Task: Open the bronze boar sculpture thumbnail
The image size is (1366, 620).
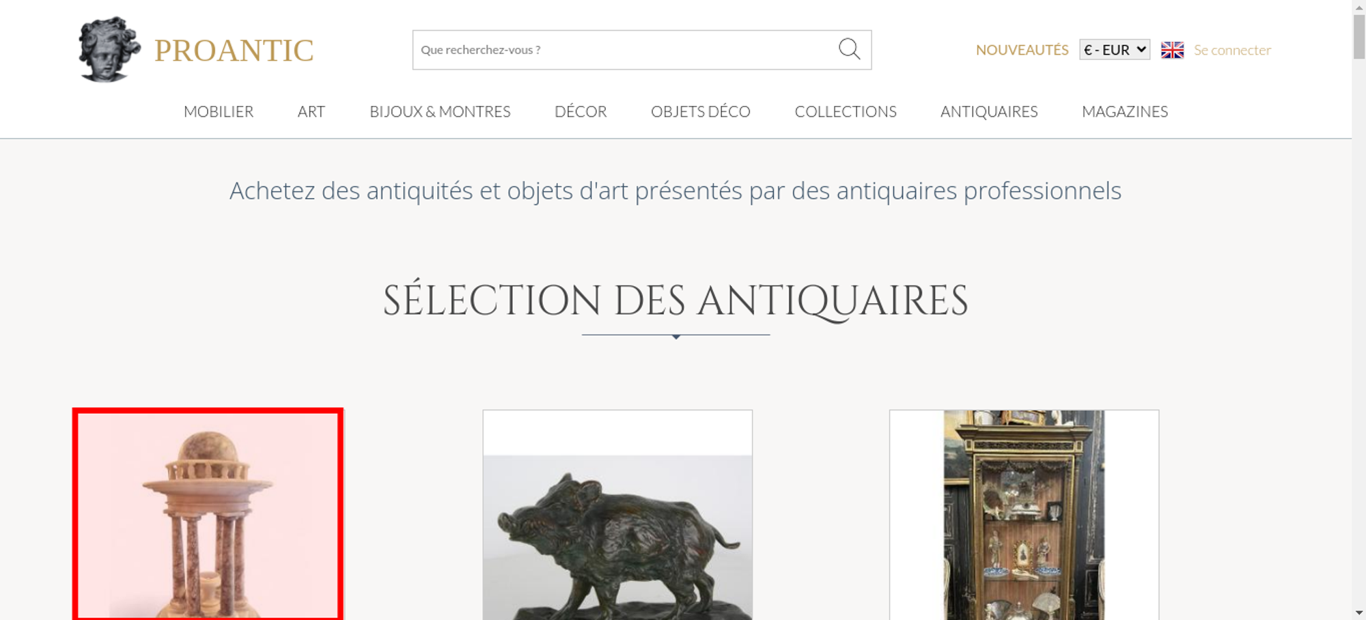Action: click(617, 515)
